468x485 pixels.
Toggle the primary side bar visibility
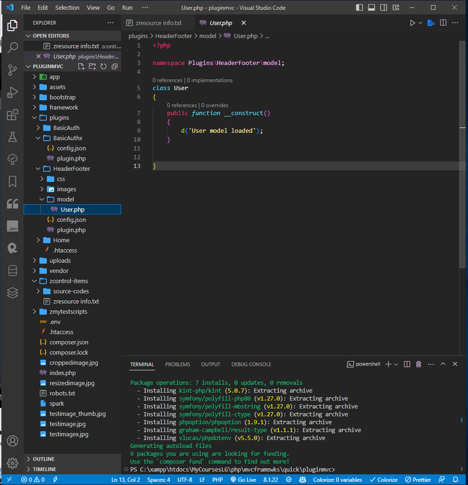[x=359, y=7]
